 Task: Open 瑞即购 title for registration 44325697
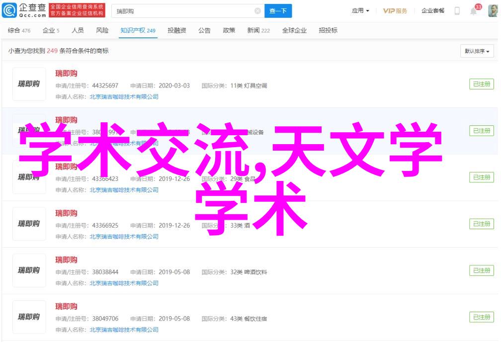click(66, 74)
